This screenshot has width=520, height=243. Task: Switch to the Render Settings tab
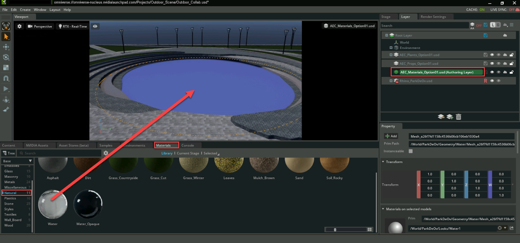click(x=433, y=17)
